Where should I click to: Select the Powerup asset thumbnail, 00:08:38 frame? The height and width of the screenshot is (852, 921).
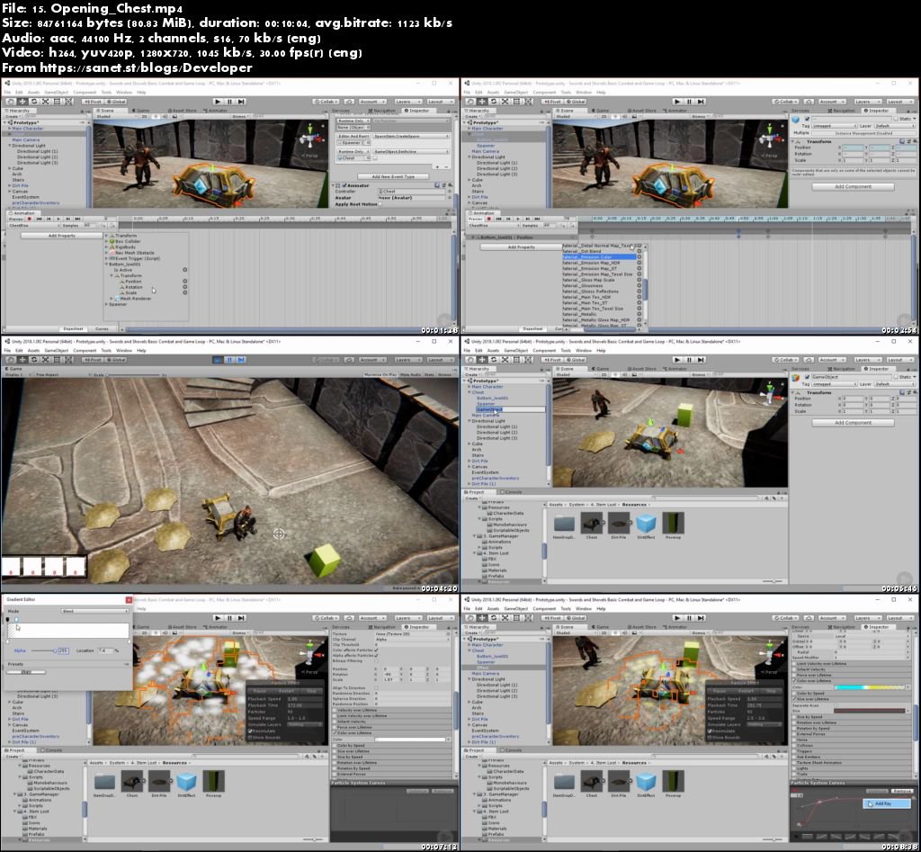[x=673, y=782]
